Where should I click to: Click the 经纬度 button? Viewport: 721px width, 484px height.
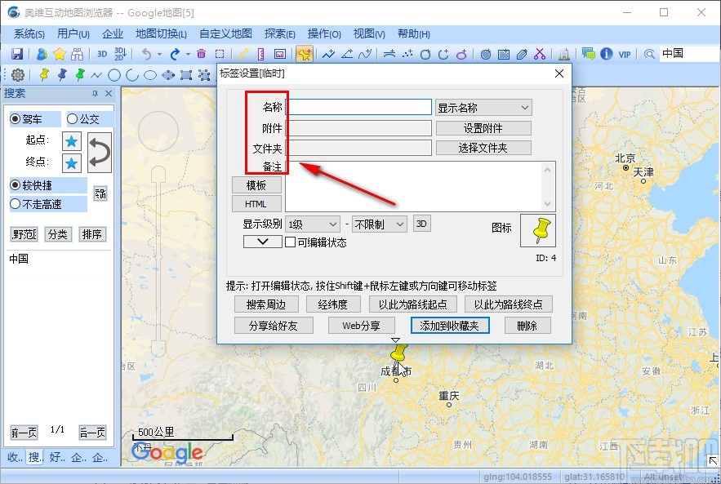[x=332, y=304]
